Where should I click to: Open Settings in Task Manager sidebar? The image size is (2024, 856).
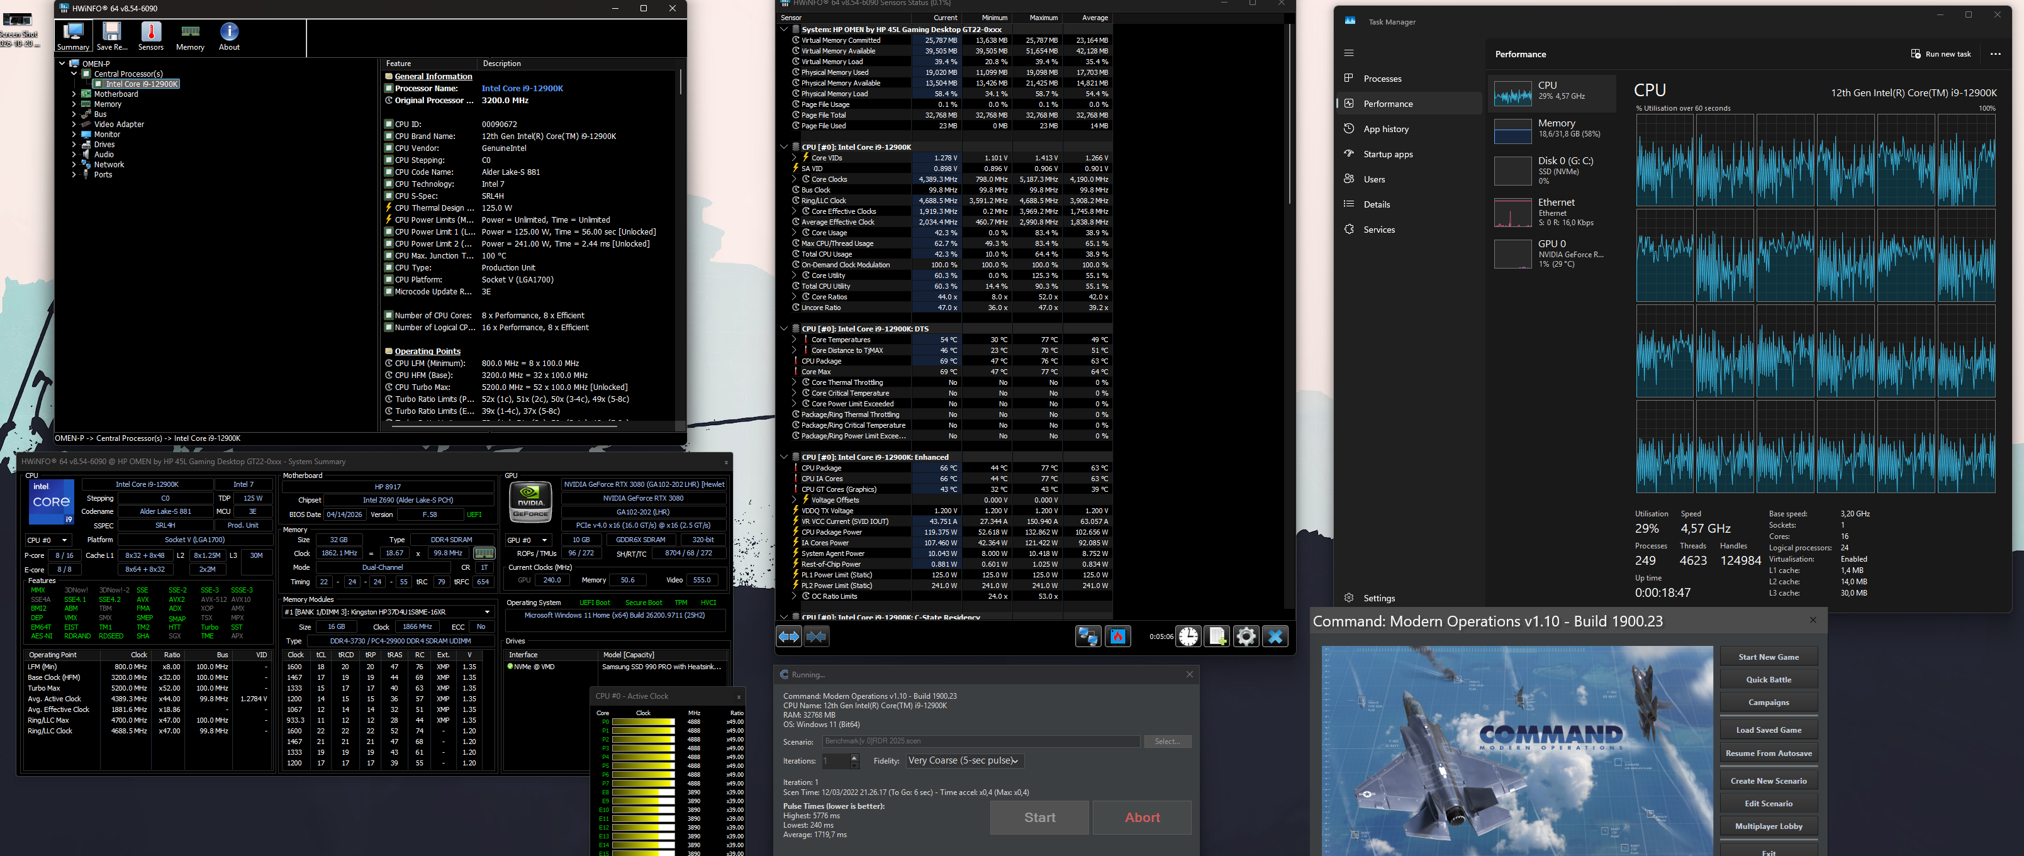point(1370,598)
